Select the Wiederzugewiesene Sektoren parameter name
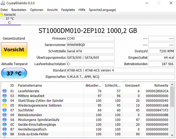Image resolution: width=176 pixels, height=139 pixels. 40,106
